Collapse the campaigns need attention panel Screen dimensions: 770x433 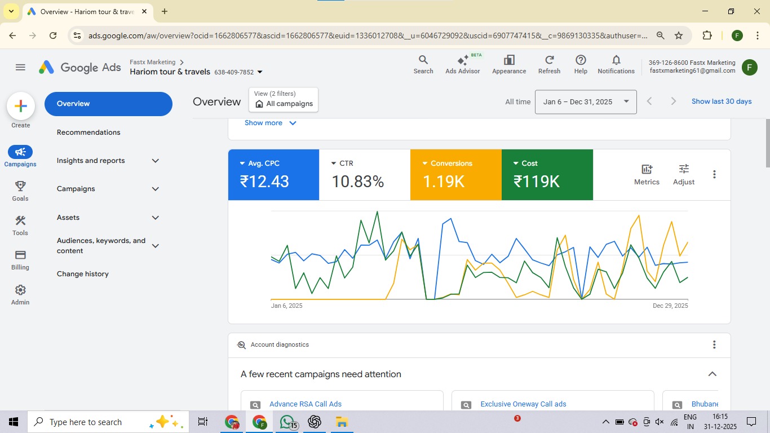712,374
